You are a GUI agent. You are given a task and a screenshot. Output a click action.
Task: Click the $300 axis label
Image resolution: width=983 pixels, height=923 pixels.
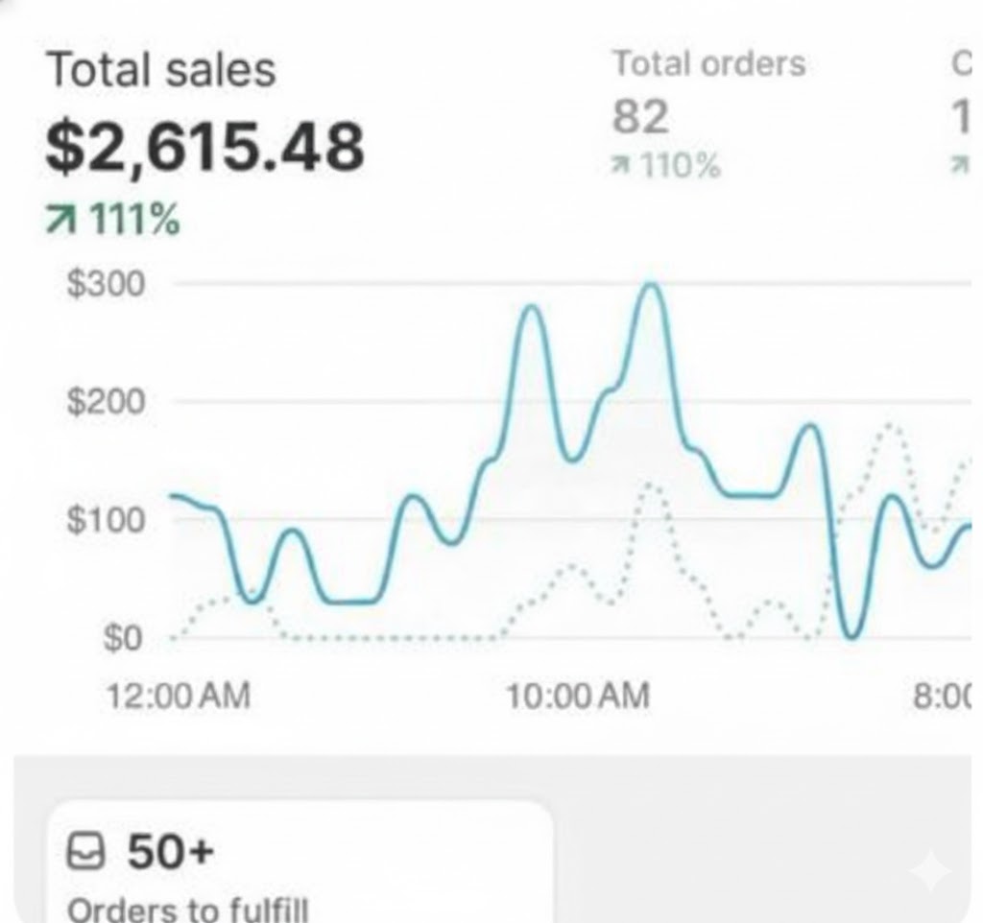(x=105, y=285)
